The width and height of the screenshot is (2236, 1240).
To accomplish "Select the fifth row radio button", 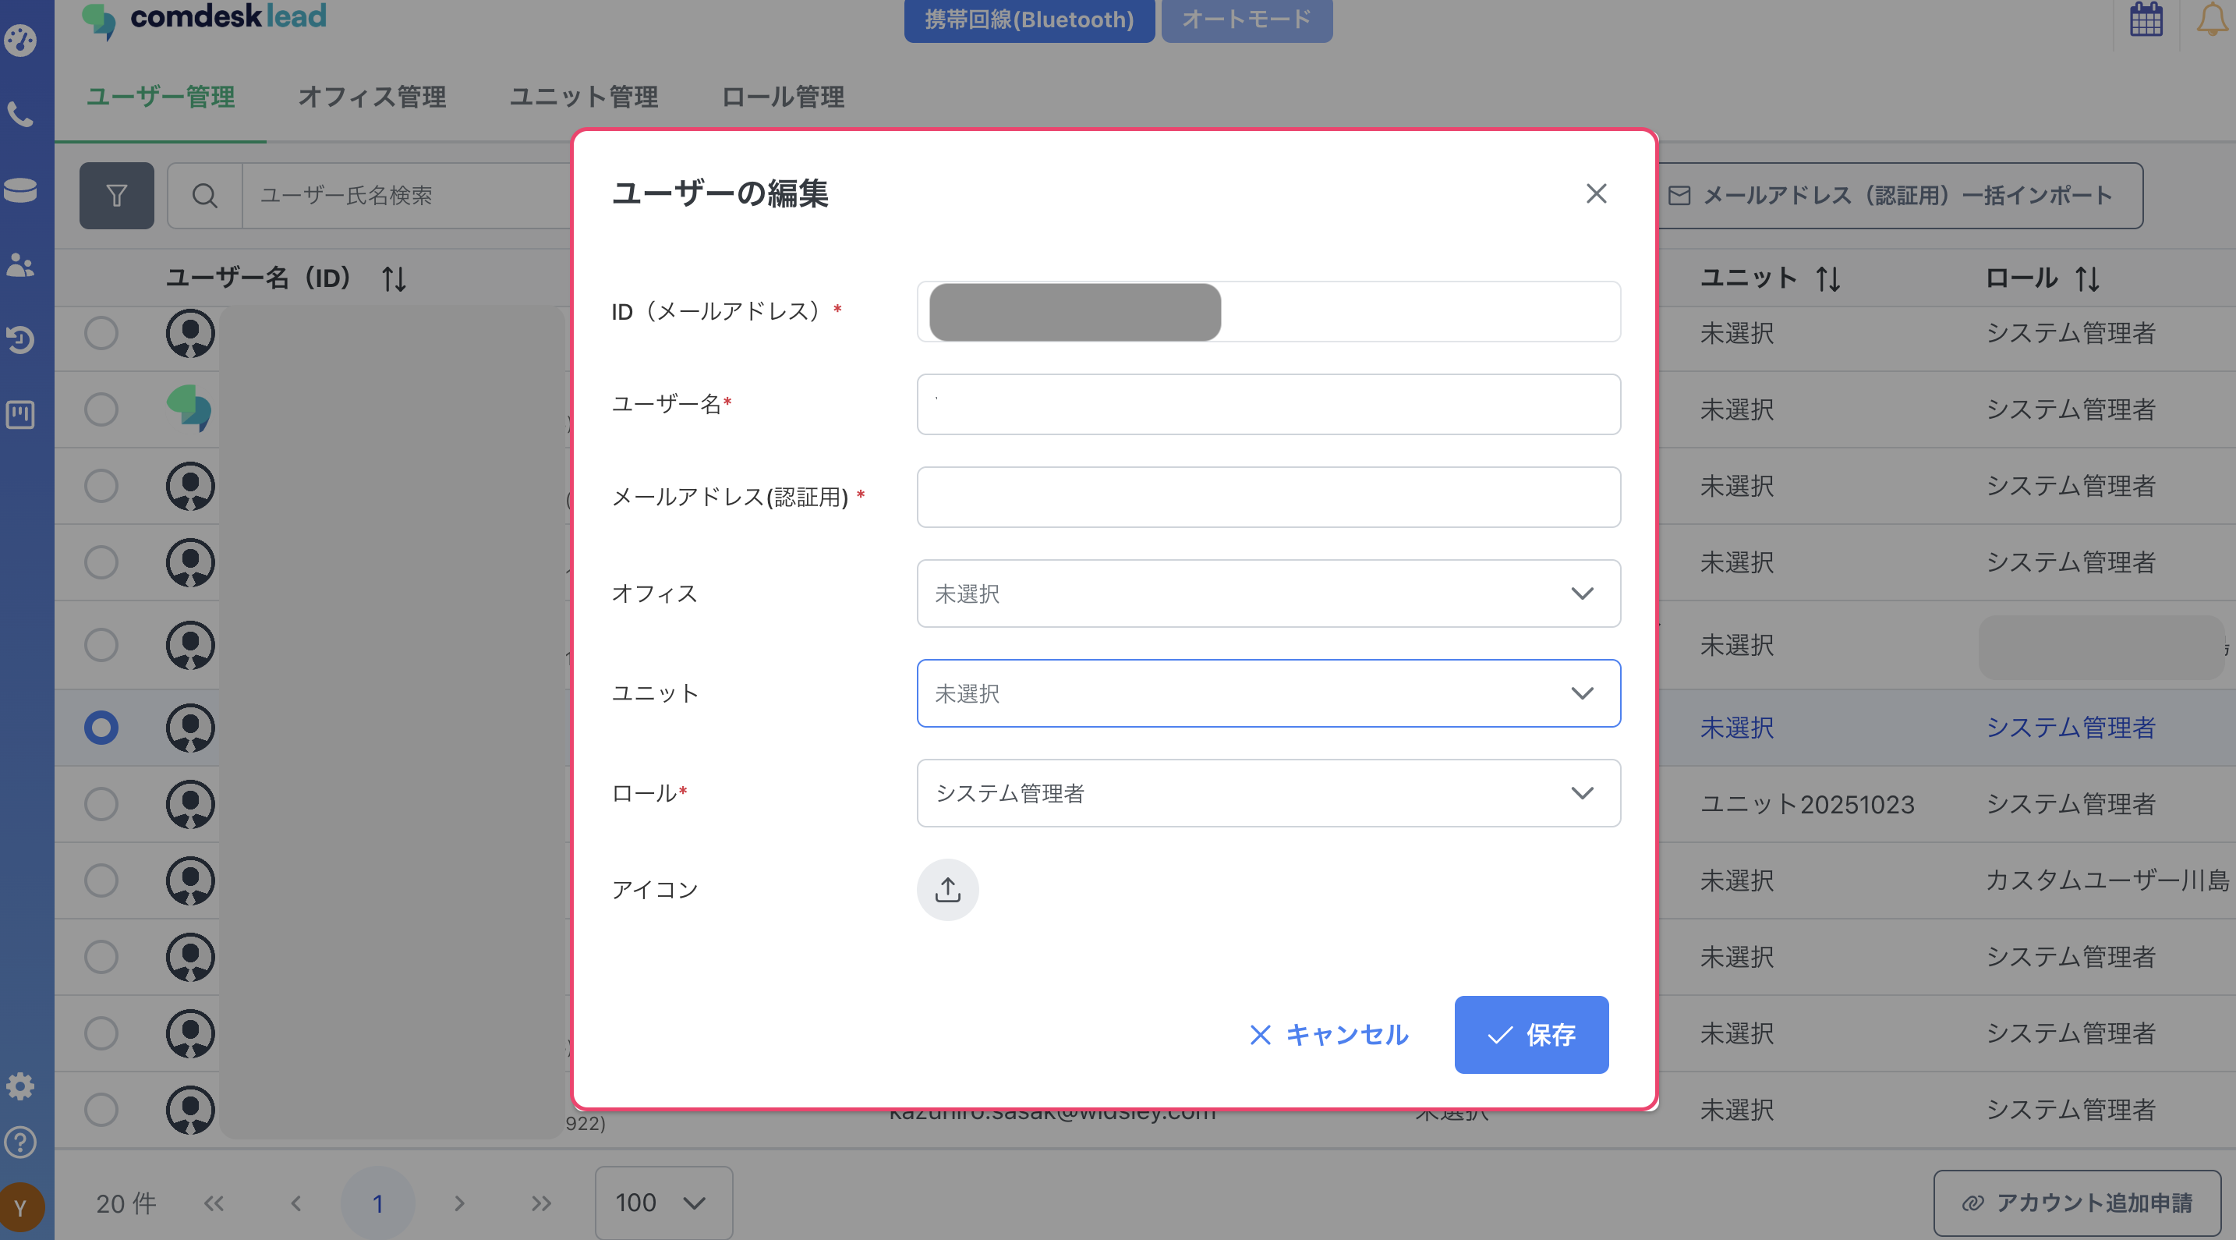I will coord(101,645).
